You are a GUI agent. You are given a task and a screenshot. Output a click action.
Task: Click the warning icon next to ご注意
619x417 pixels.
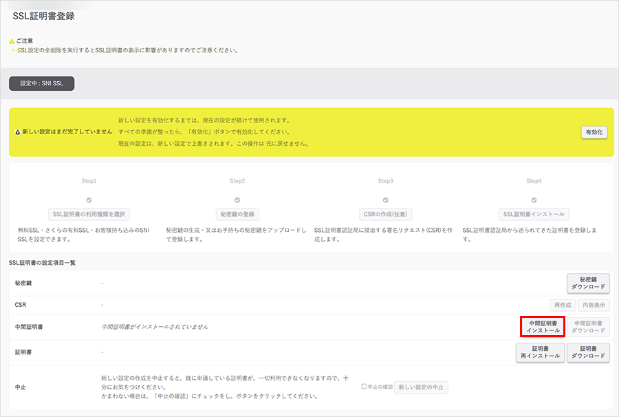pyautogui.click(x=12, y=41)
